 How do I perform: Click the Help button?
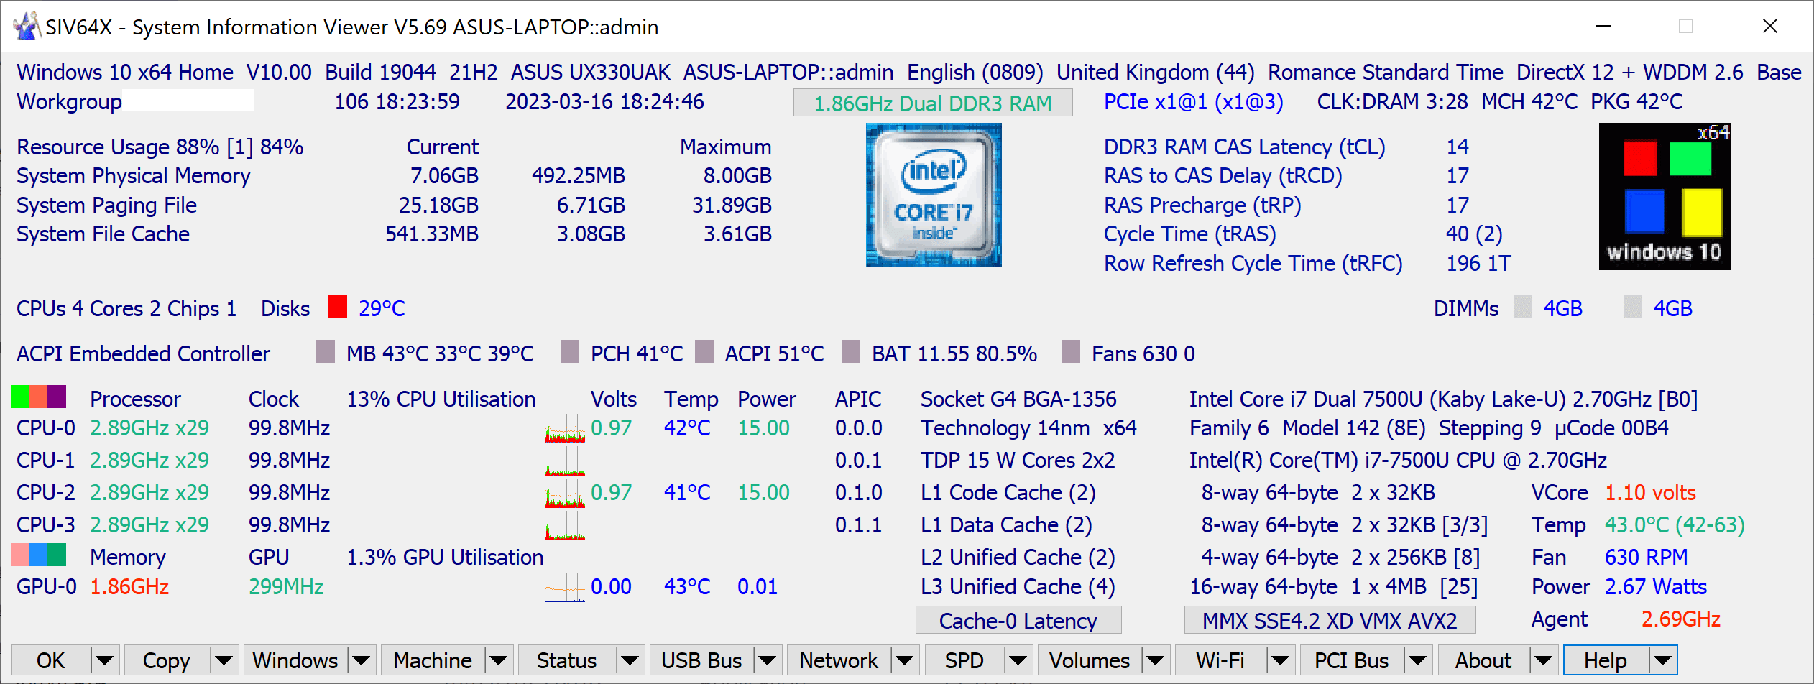pos(1606,660)
